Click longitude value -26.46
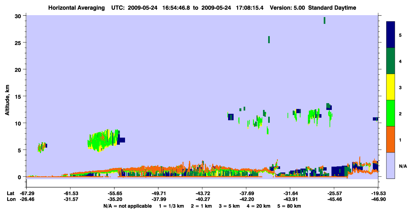This screenshot has height=215, width=420. pos(26,199)
